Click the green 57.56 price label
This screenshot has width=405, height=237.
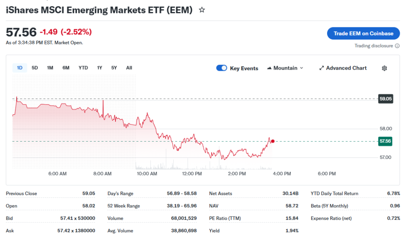[385, 141]
